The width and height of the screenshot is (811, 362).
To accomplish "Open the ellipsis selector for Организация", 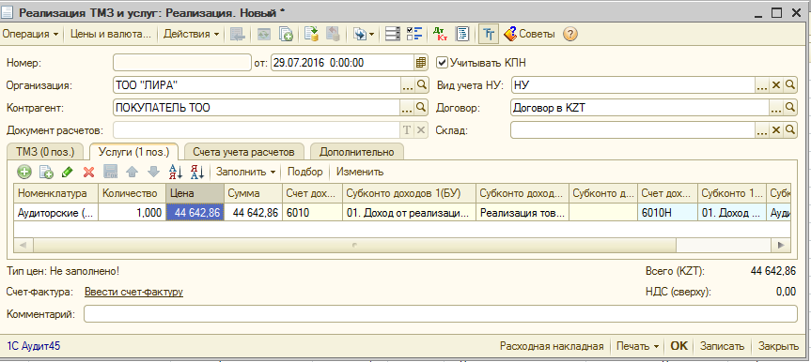I will pos(408,85).
